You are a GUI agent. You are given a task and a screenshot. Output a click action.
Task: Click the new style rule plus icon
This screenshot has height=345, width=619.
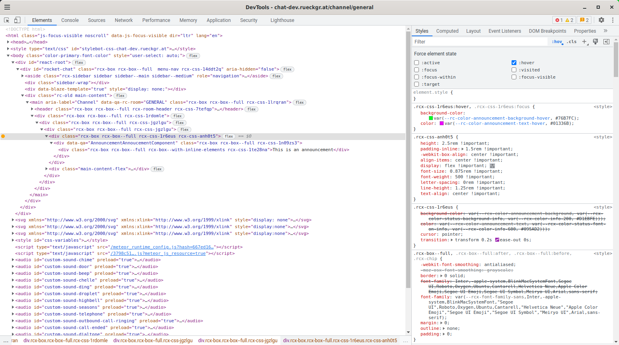click(x=584, y=41)
